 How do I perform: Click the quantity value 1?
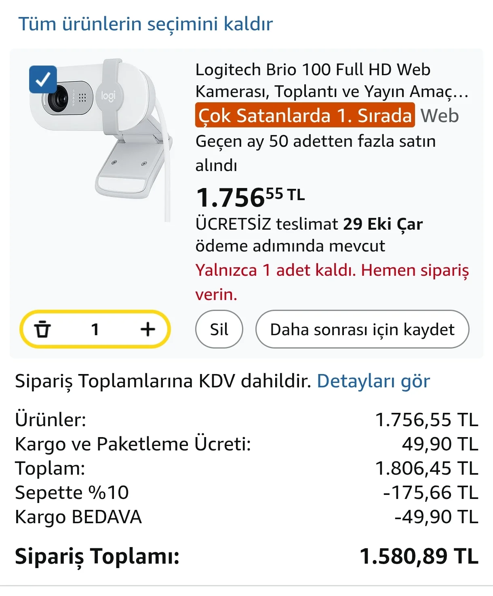[95, 329]
